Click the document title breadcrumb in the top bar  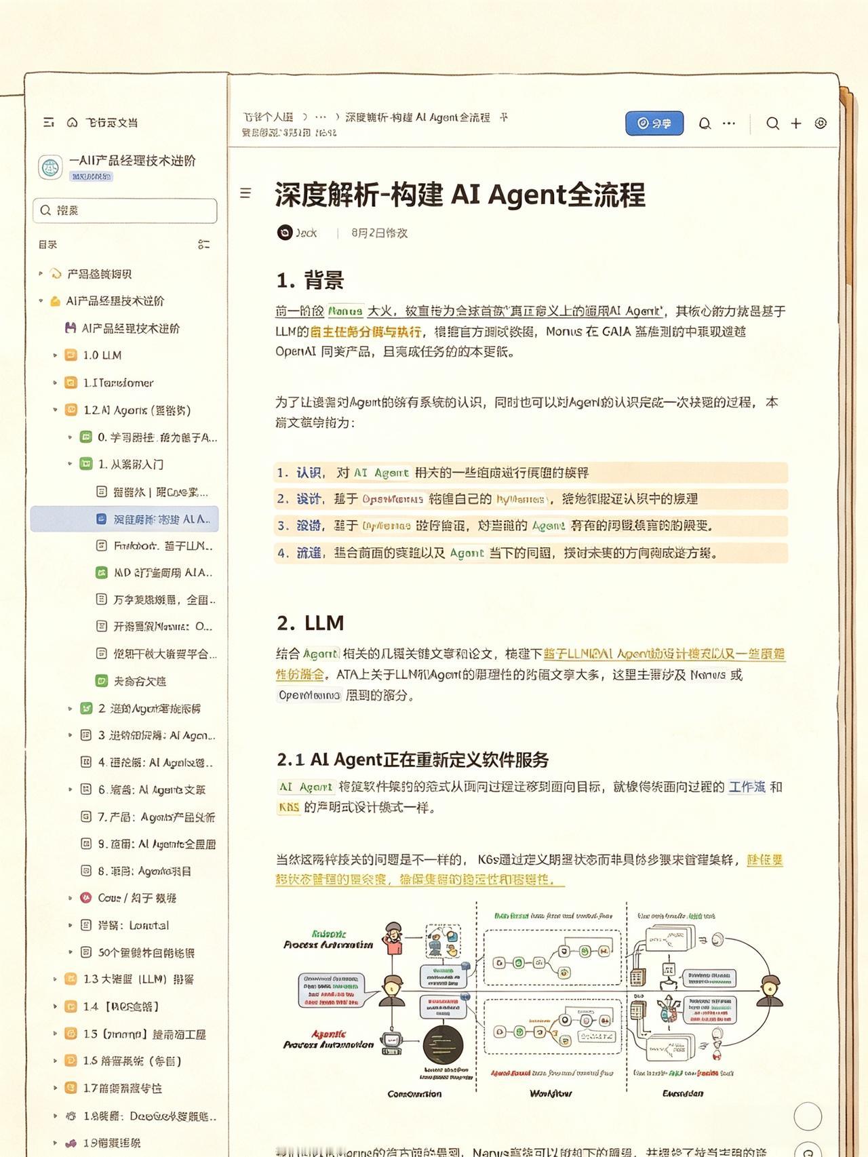(x=418, y=117)
